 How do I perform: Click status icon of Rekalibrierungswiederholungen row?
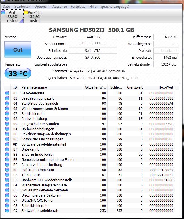tap(7, 134)
